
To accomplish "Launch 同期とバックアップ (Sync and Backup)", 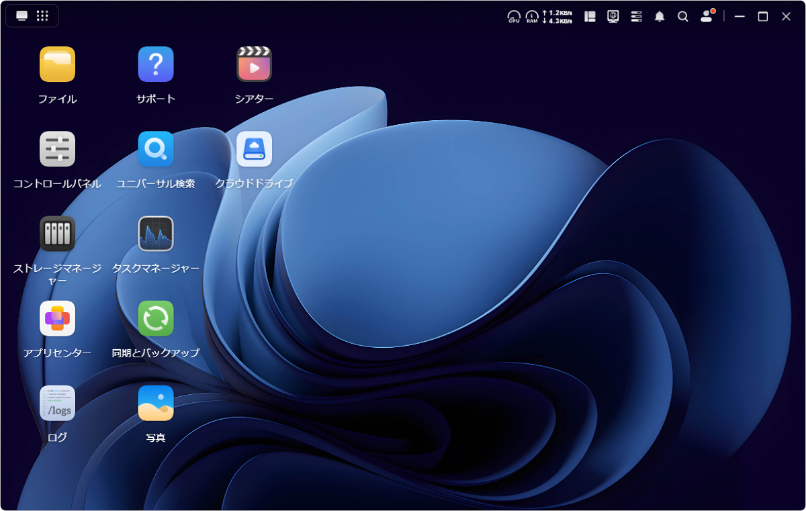I will 156,318.
